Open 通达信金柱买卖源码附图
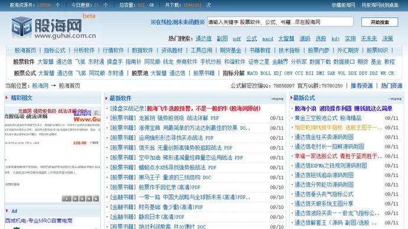Viewport: 408px width, 229px height. click(324, 137)
